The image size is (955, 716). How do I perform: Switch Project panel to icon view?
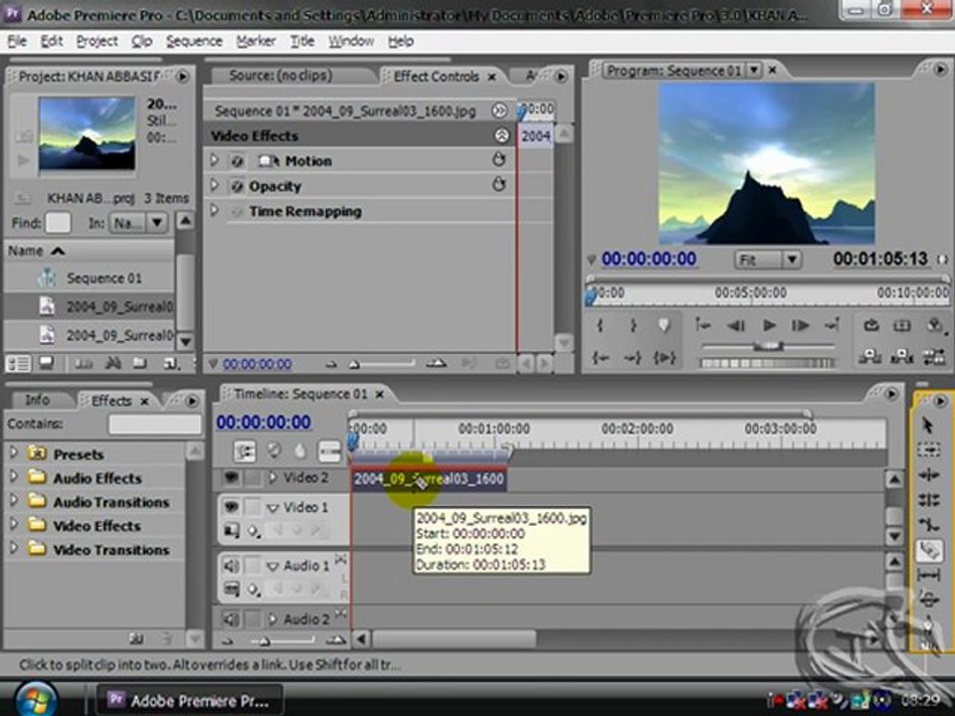(46, 364)
